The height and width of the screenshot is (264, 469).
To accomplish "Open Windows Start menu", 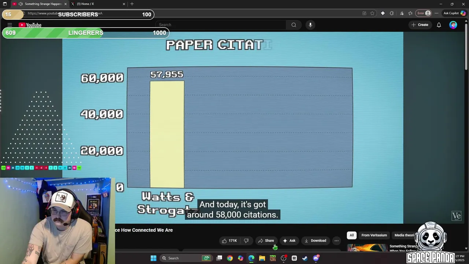I will (x=154, y=258).
